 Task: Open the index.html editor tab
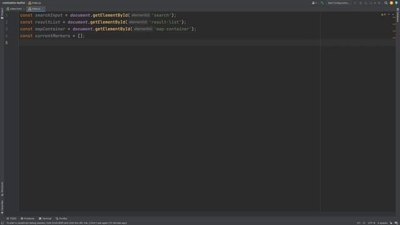14,9
